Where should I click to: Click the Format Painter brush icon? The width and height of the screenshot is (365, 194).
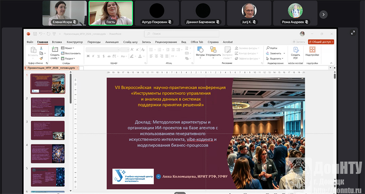pos(41,58)
